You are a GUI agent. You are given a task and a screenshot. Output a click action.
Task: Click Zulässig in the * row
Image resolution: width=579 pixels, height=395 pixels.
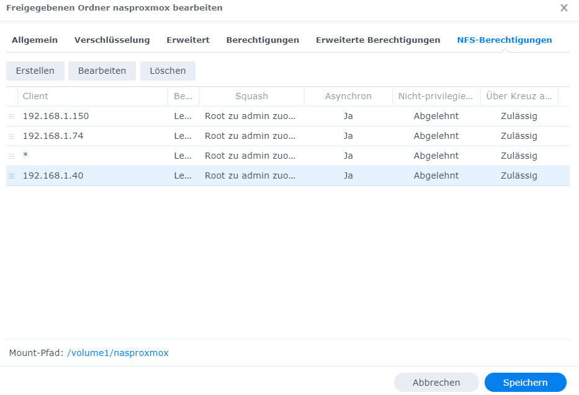(x=519, y=156)
